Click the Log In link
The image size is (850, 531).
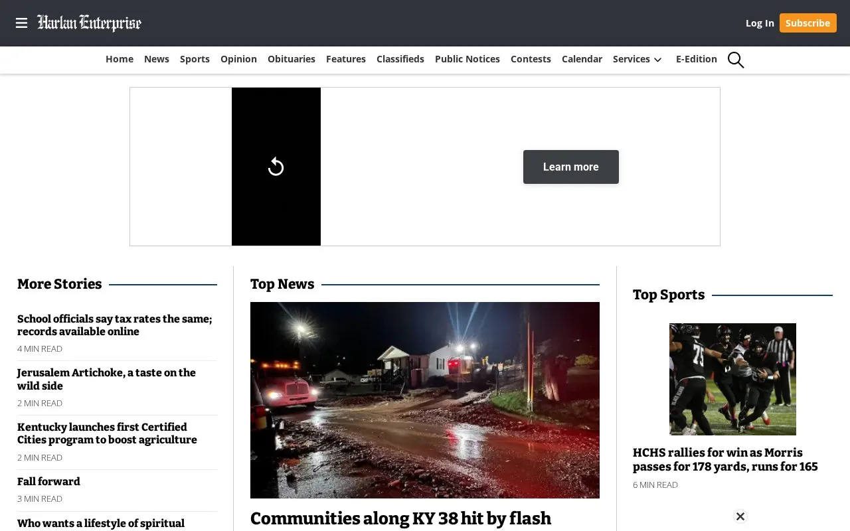(x=760, y=23)
